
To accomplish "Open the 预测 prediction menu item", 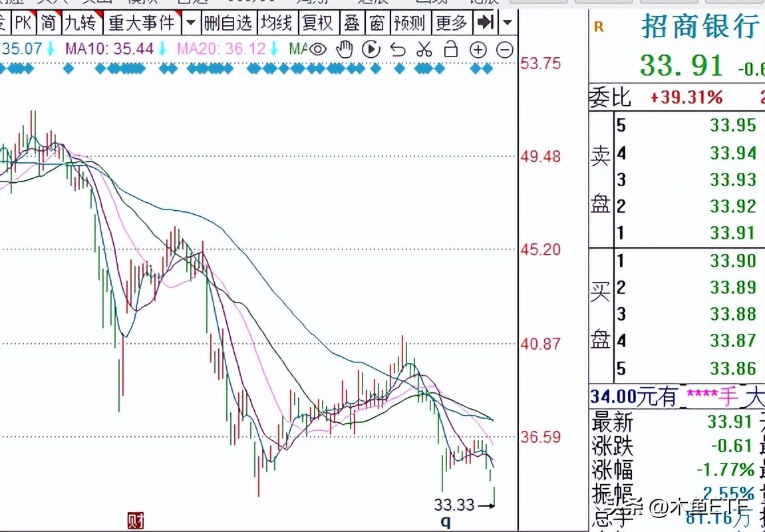I will (x=409, y=22).
